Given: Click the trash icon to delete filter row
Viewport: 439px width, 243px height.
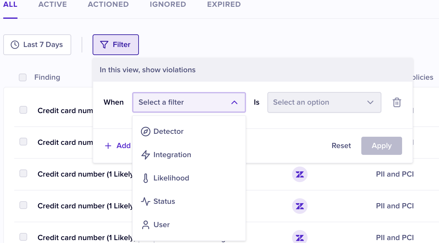Looking at the screenshot, I should (x=397, y=102).
